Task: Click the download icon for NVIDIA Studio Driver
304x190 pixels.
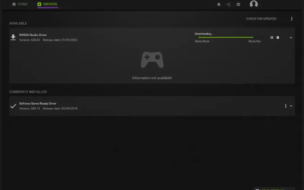Action: (x=13, y=37)
